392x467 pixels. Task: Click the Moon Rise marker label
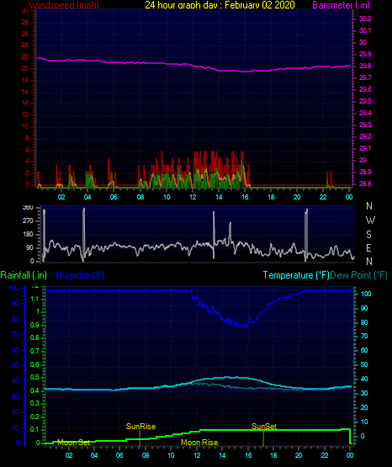[x=199, y=443]
